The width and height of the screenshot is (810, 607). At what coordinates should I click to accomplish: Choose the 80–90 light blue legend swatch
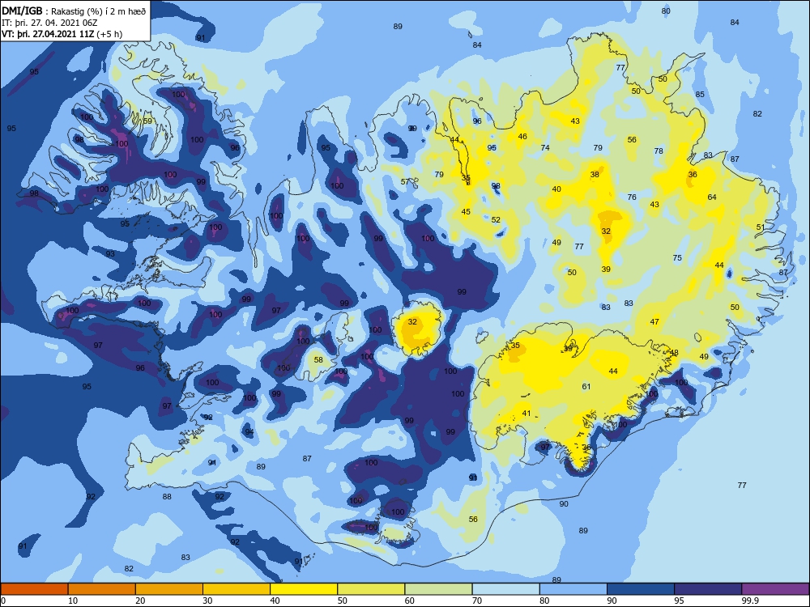tap(573, 589)
